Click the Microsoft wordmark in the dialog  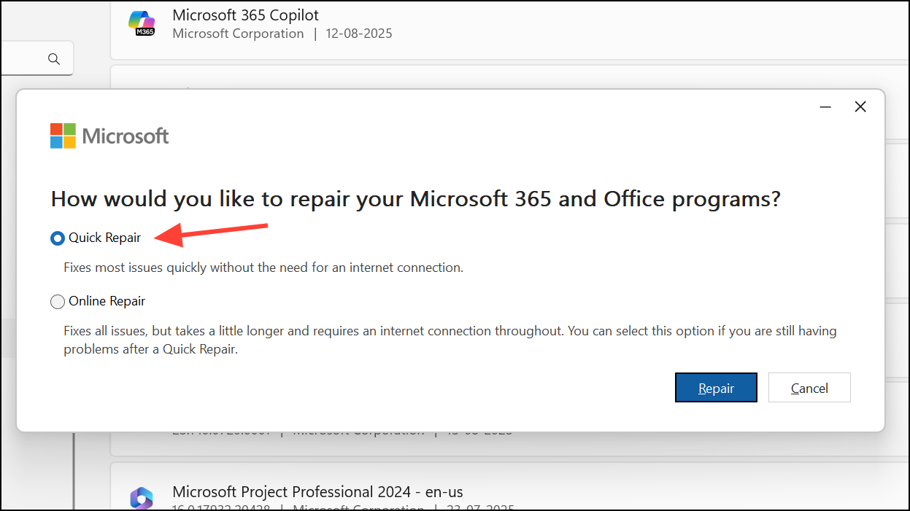(x=126, y=136)
